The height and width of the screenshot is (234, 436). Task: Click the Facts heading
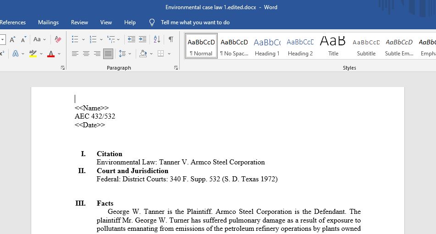click(x=105, y=203)
